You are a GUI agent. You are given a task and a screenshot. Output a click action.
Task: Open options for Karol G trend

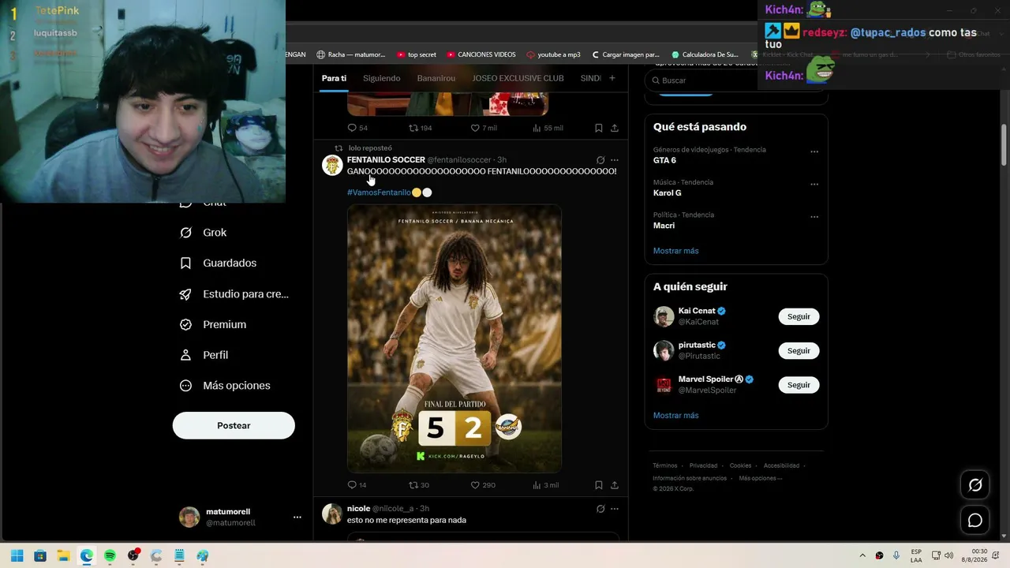814,184
